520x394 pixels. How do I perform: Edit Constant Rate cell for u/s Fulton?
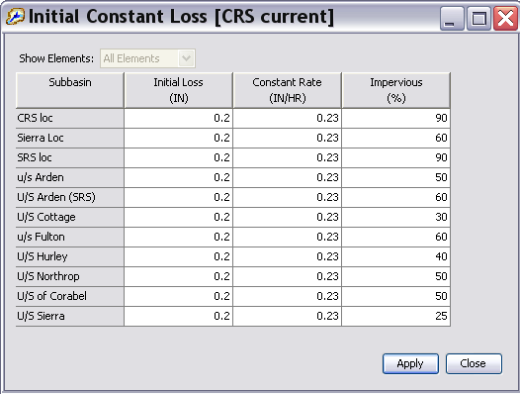(x=288, y=237)
